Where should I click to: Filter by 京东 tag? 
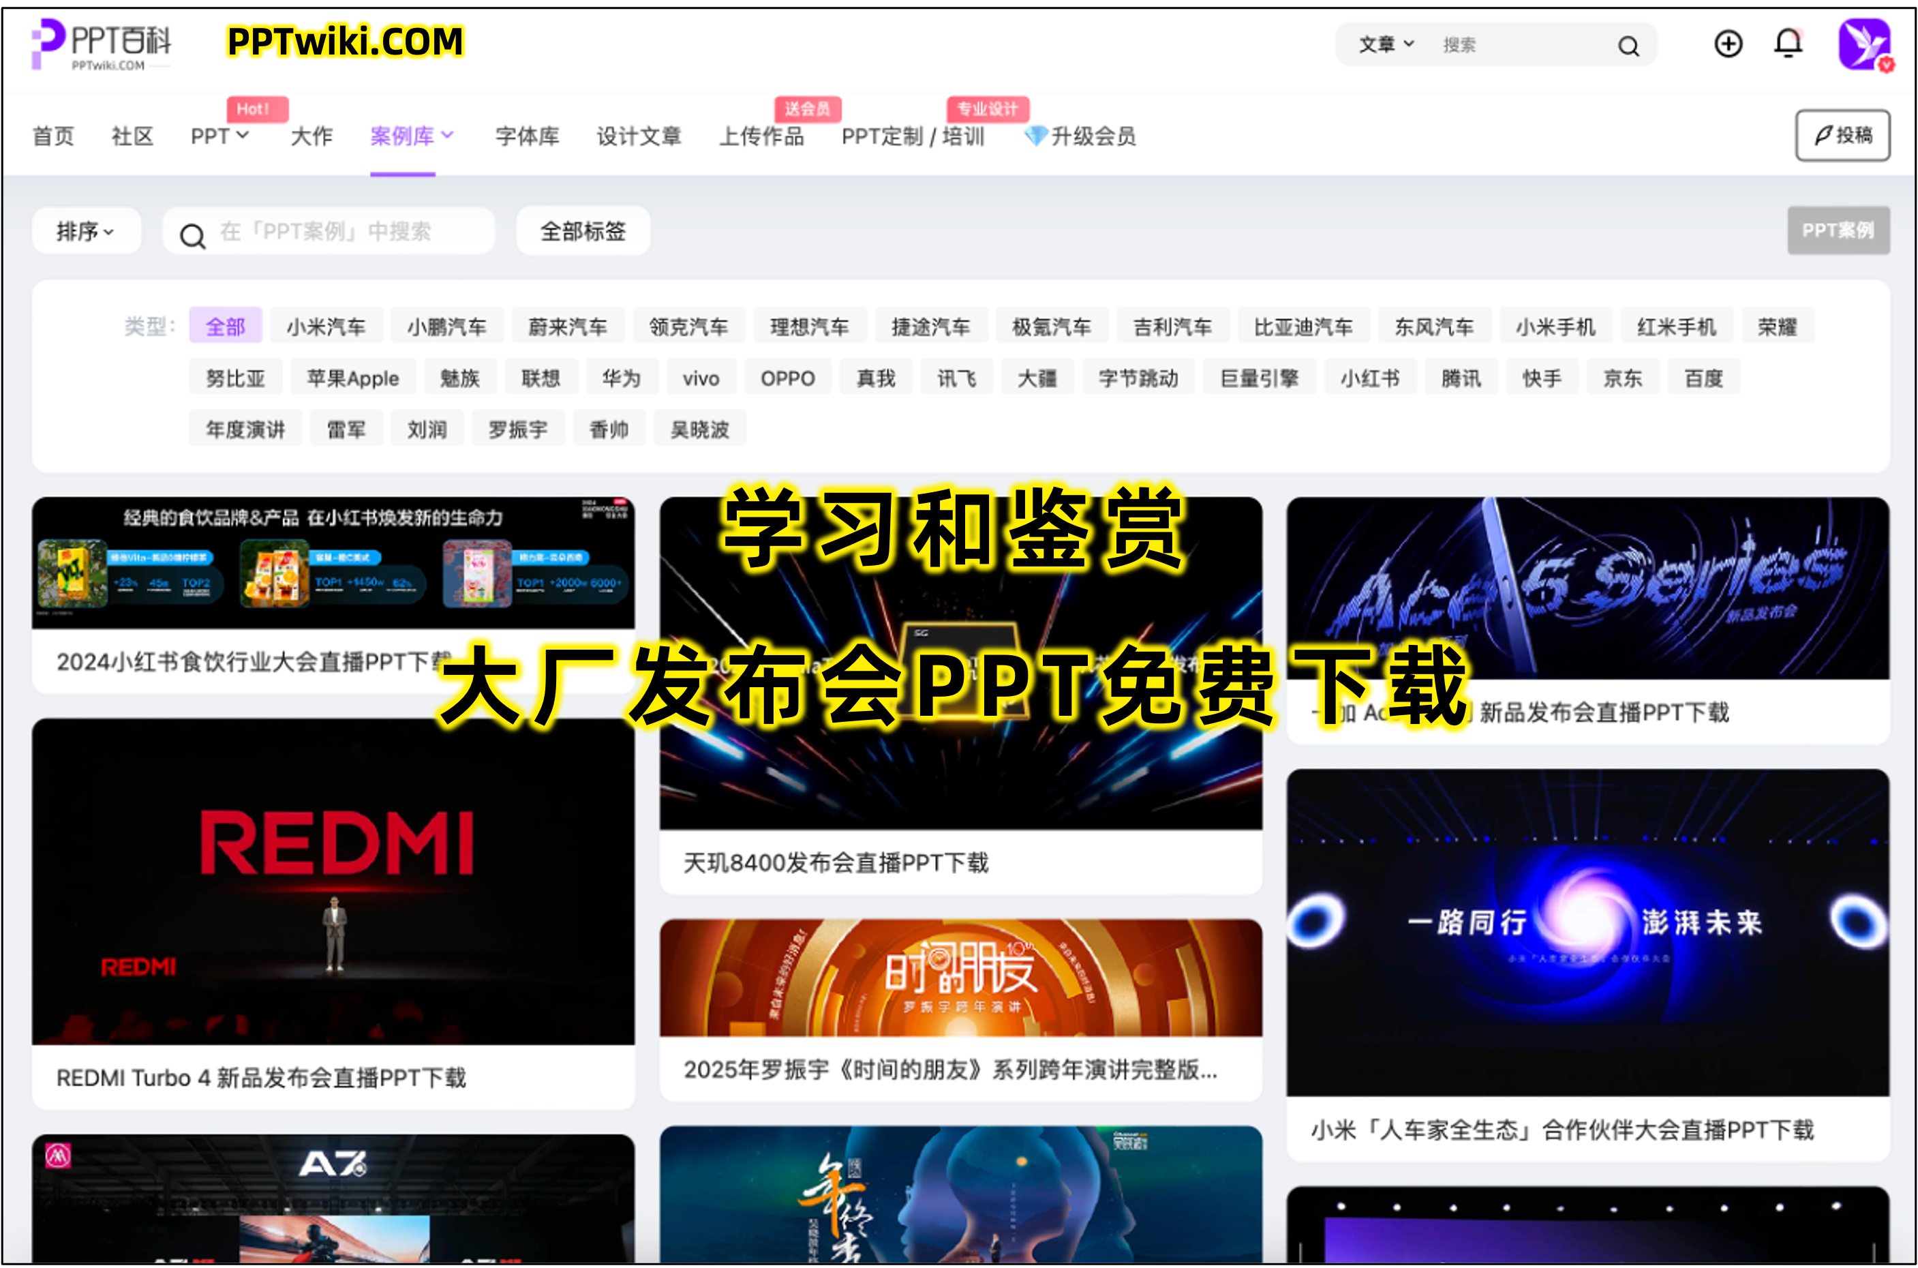tap(1624, 378)
